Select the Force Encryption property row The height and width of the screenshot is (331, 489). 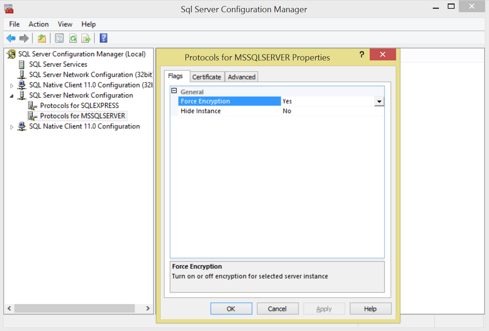(281, 101)
